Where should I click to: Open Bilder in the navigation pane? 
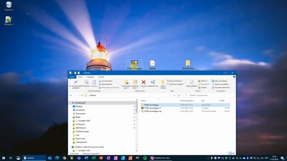78,117
